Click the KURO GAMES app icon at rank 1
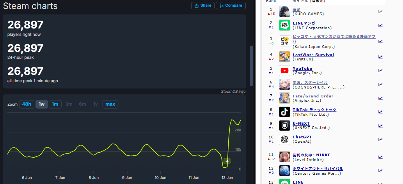The width and height of the screenshot is (403, 184). [x=284, y=12]
